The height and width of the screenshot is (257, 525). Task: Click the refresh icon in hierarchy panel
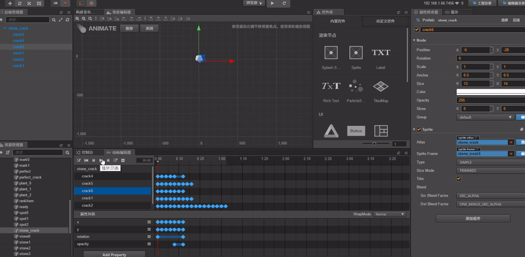point(68,20)
